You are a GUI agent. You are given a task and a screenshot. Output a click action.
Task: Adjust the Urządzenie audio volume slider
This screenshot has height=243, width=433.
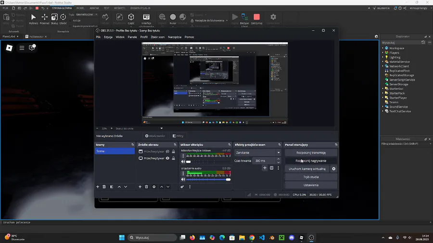(208, 180)
